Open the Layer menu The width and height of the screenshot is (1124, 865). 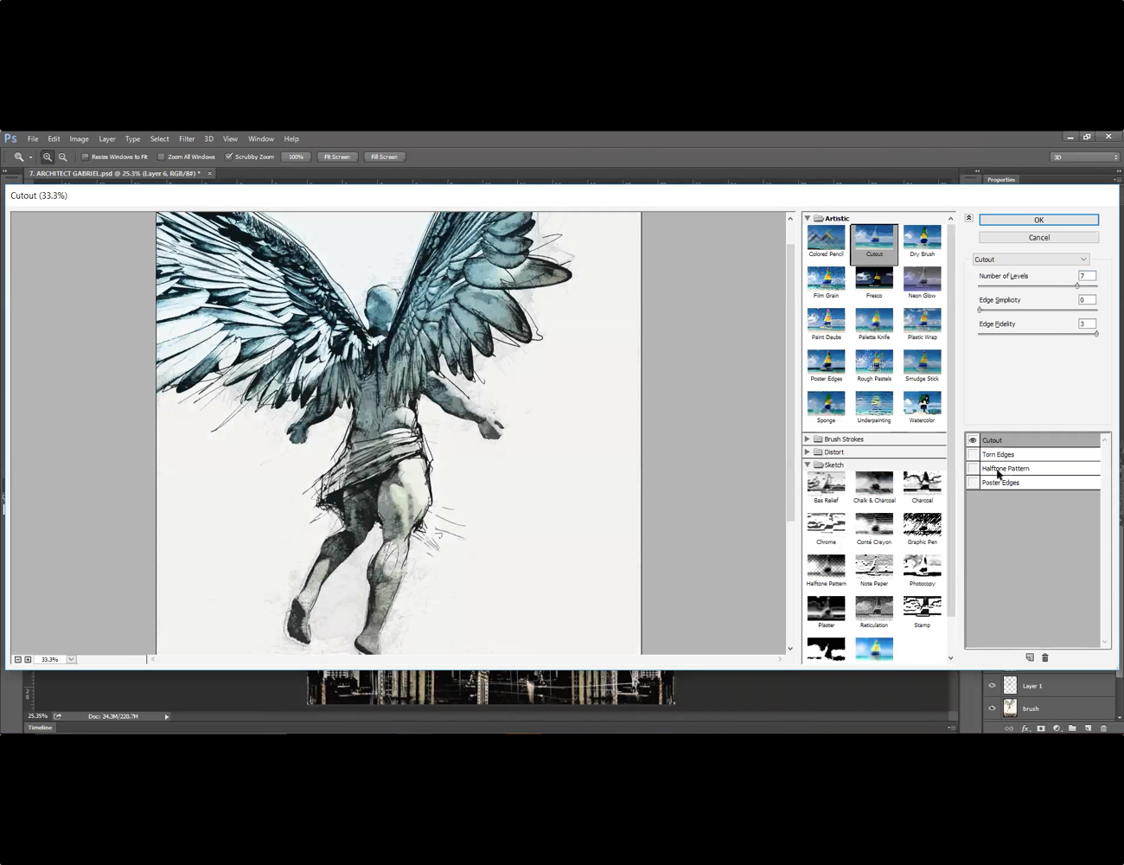[x=107, y=138]
